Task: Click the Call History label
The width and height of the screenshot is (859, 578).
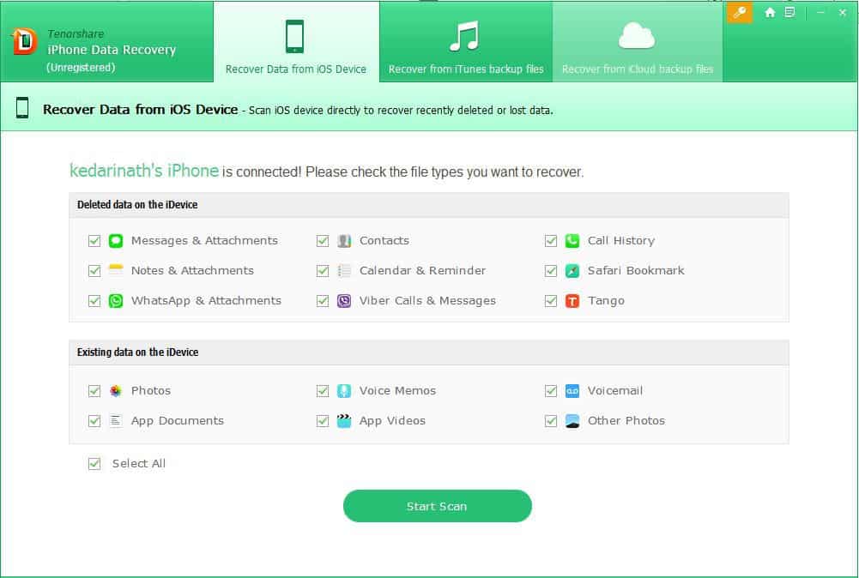Action: point(621,241)
